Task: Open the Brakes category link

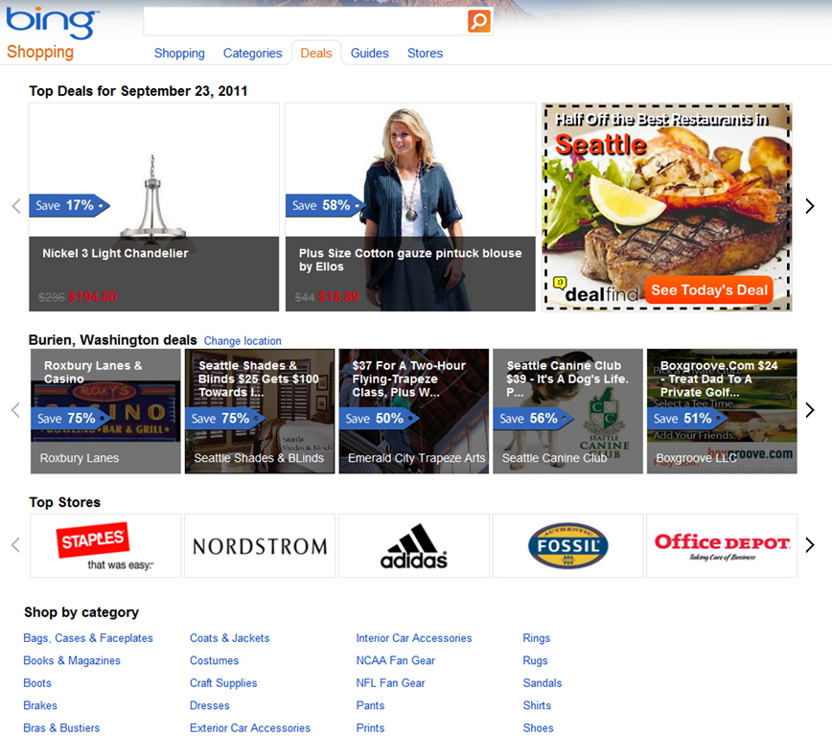Action: point(40,705)
